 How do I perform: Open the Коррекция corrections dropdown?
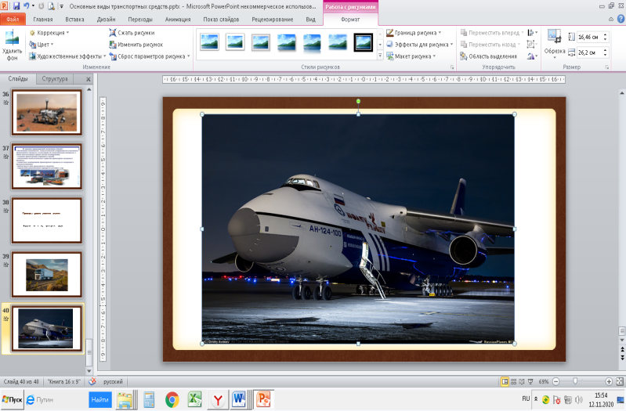(x=49, y=33)
